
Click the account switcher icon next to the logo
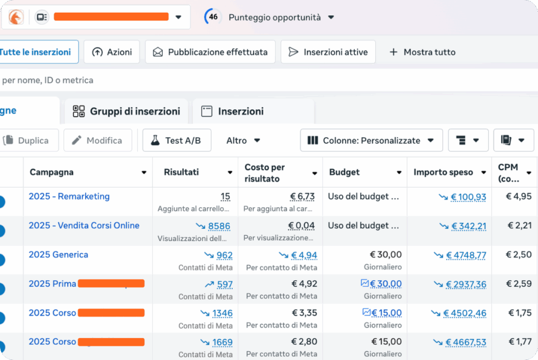tap(42, 17)
